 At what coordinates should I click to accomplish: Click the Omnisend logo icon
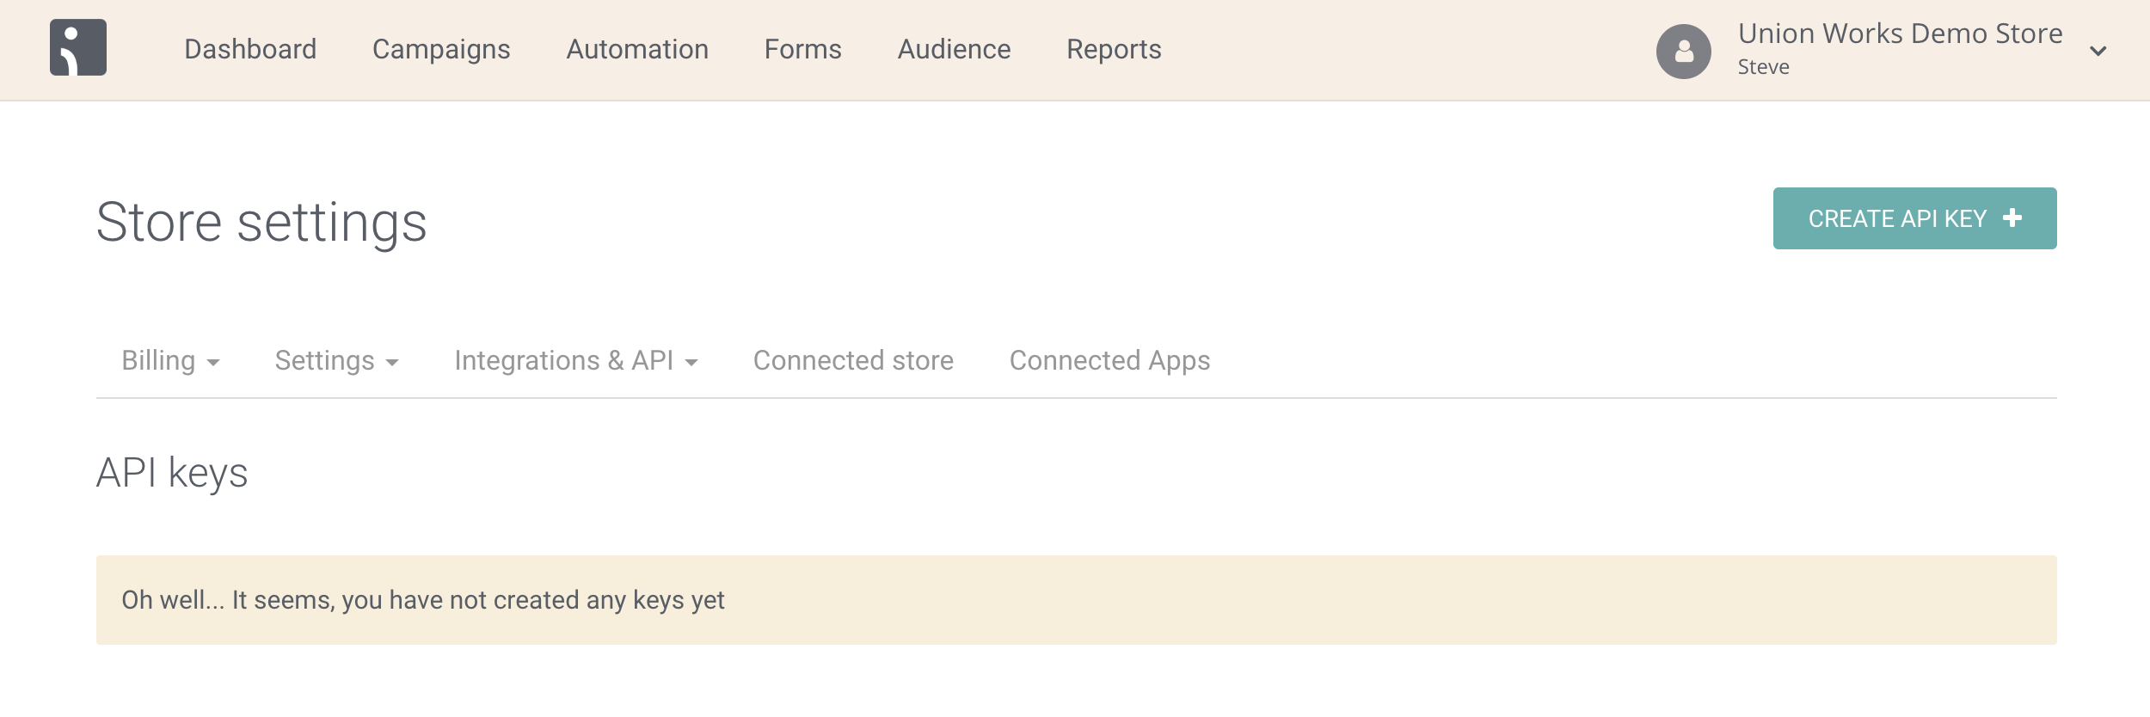click(x=78, y=48)
